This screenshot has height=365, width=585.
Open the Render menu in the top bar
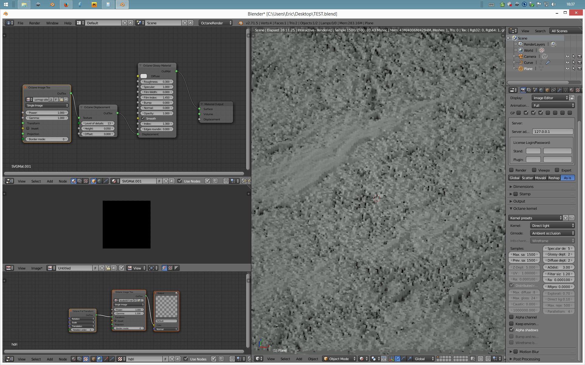click(34, 23)
